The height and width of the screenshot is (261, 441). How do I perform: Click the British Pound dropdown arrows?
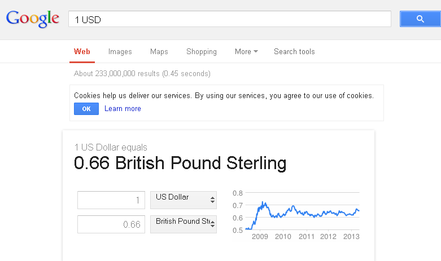[x=213, y=224]
